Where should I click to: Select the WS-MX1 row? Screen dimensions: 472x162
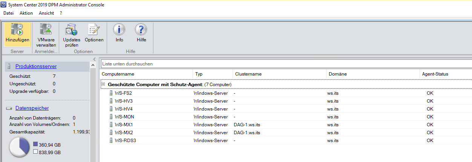click(286, 124)
